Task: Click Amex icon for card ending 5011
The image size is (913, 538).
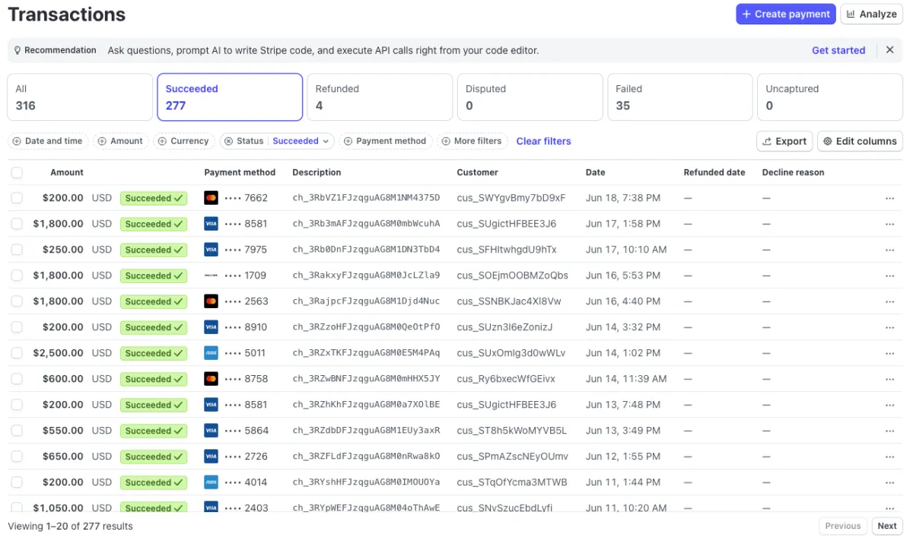Action: [x=212, y=353]
